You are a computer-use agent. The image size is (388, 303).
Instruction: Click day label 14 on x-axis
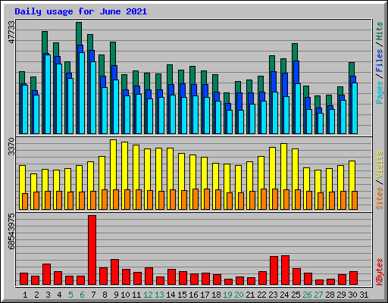click(171, 295)
